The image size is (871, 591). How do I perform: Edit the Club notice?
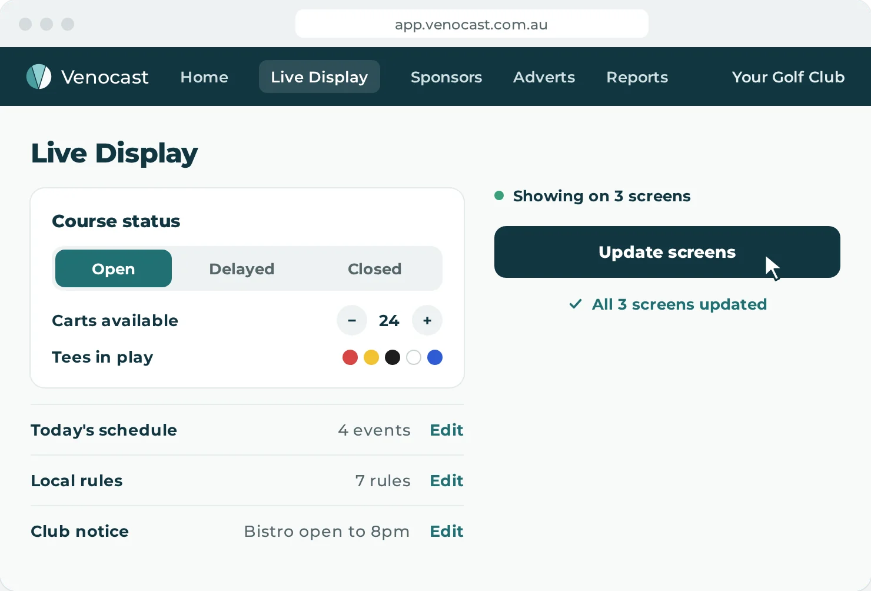(447, 531)
